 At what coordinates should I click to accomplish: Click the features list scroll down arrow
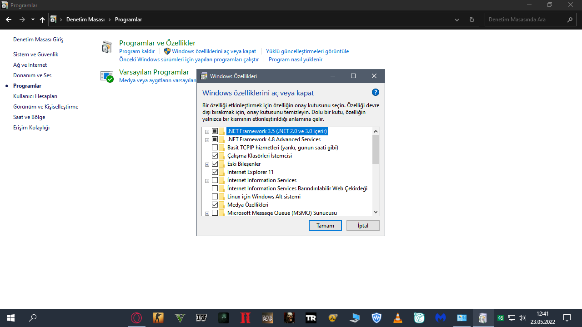point(376,212)
